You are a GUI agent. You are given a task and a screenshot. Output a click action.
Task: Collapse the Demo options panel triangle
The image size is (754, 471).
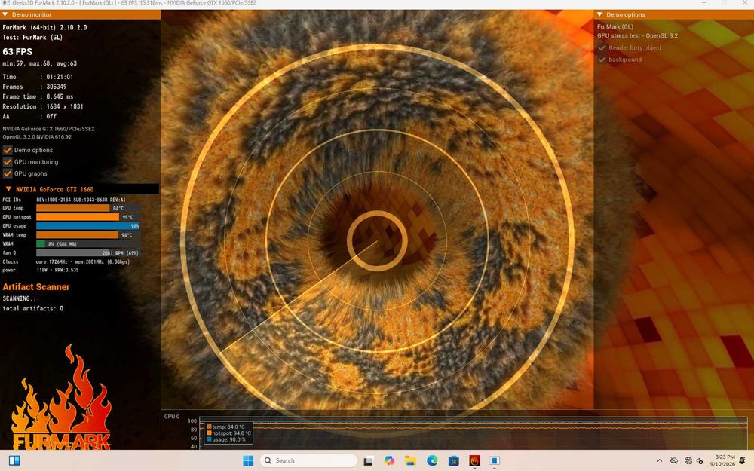[x=599, y=14]
